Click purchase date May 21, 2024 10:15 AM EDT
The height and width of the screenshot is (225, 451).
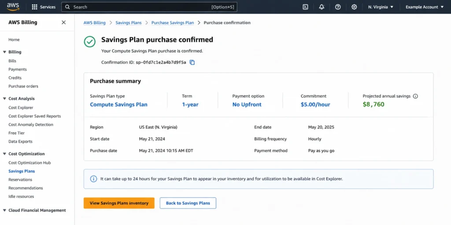point(166,151)
